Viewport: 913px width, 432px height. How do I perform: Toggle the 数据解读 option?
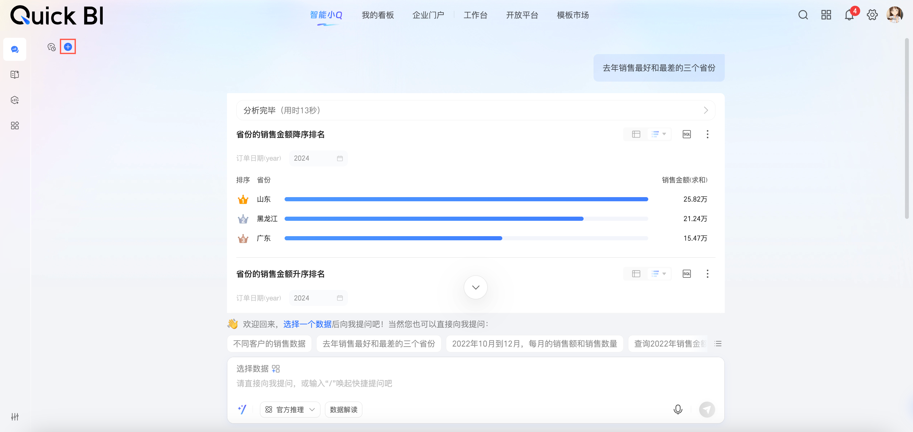[343, 409]
